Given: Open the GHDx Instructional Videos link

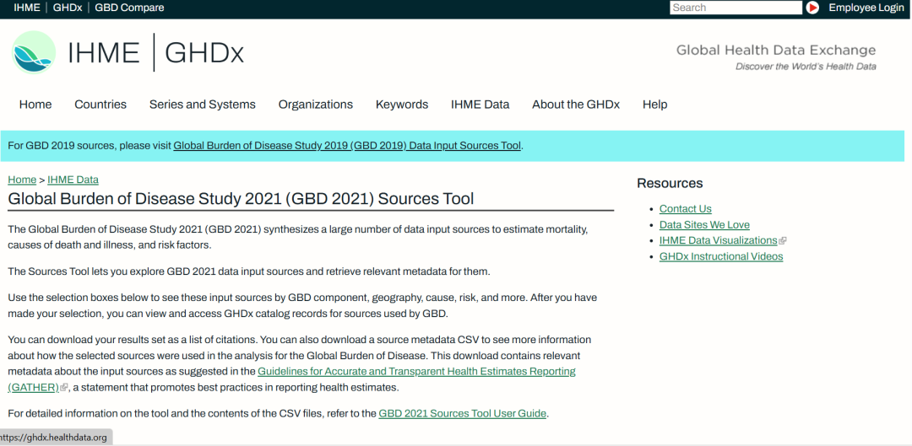Looking at the screenshot, I should (x=721, y=256).
